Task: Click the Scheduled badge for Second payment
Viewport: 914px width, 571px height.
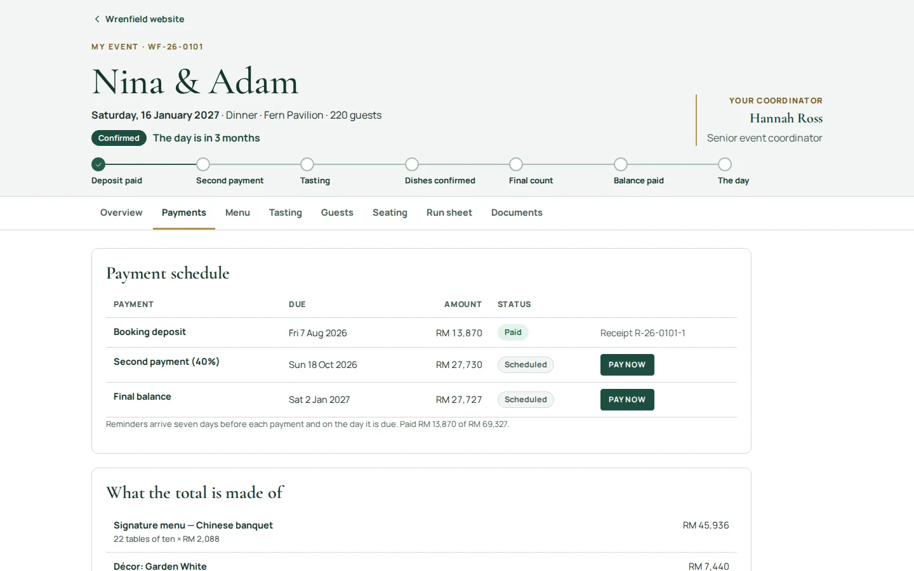Action: tap(526, 365)
